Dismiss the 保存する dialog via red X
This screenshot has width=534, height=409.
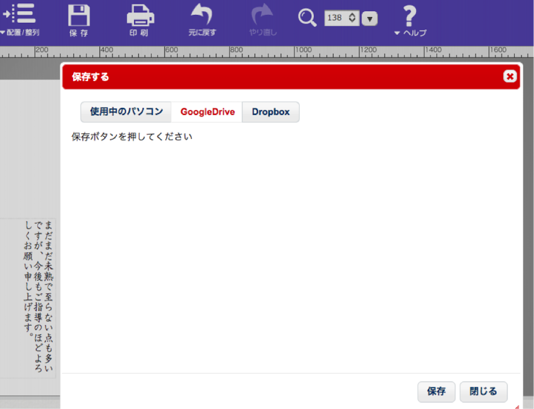[x=511, y=76]
